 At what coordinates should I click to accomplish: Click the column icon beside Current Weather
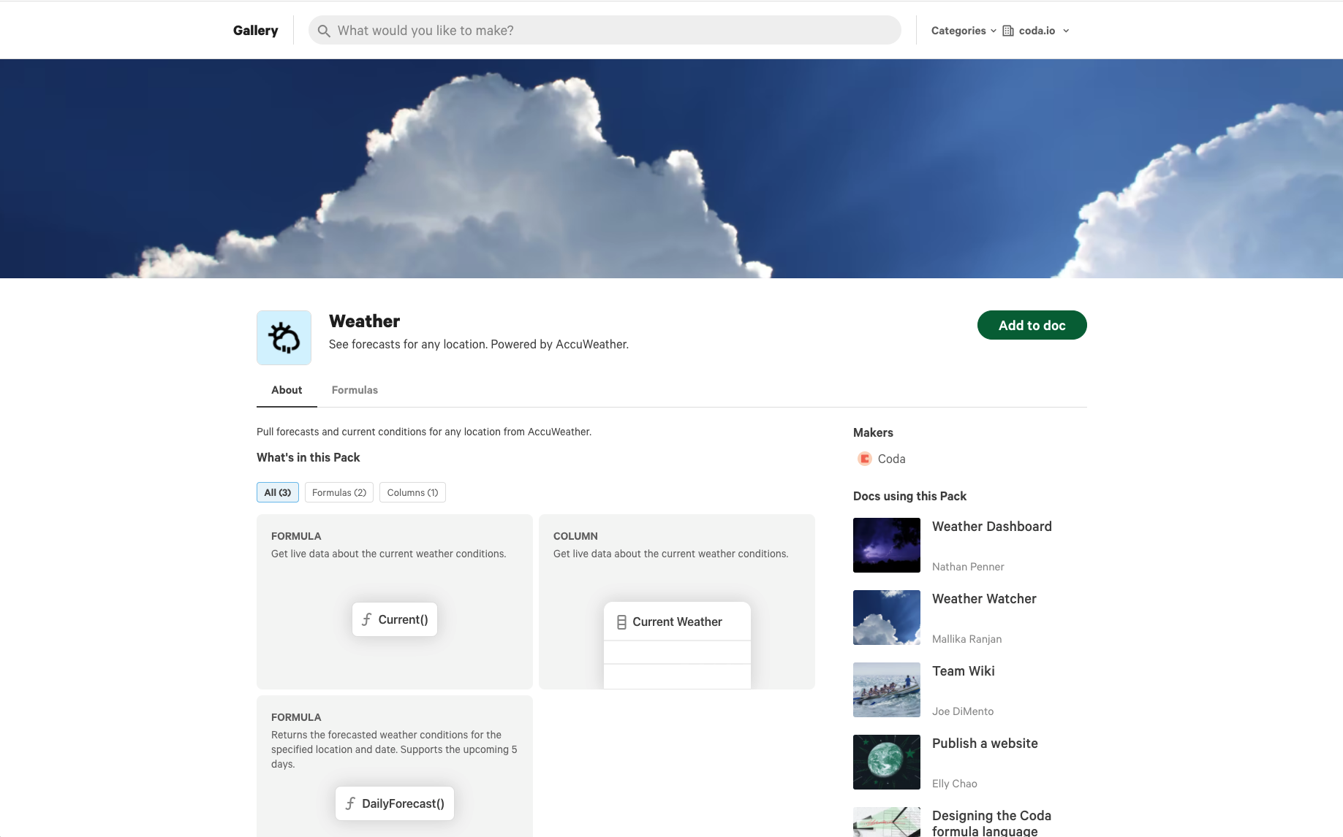pos(621,622)
